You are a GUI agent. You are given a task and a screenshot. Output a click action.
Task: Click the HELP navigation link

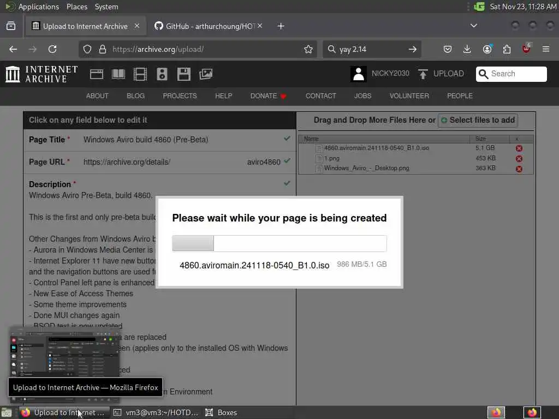223,96
